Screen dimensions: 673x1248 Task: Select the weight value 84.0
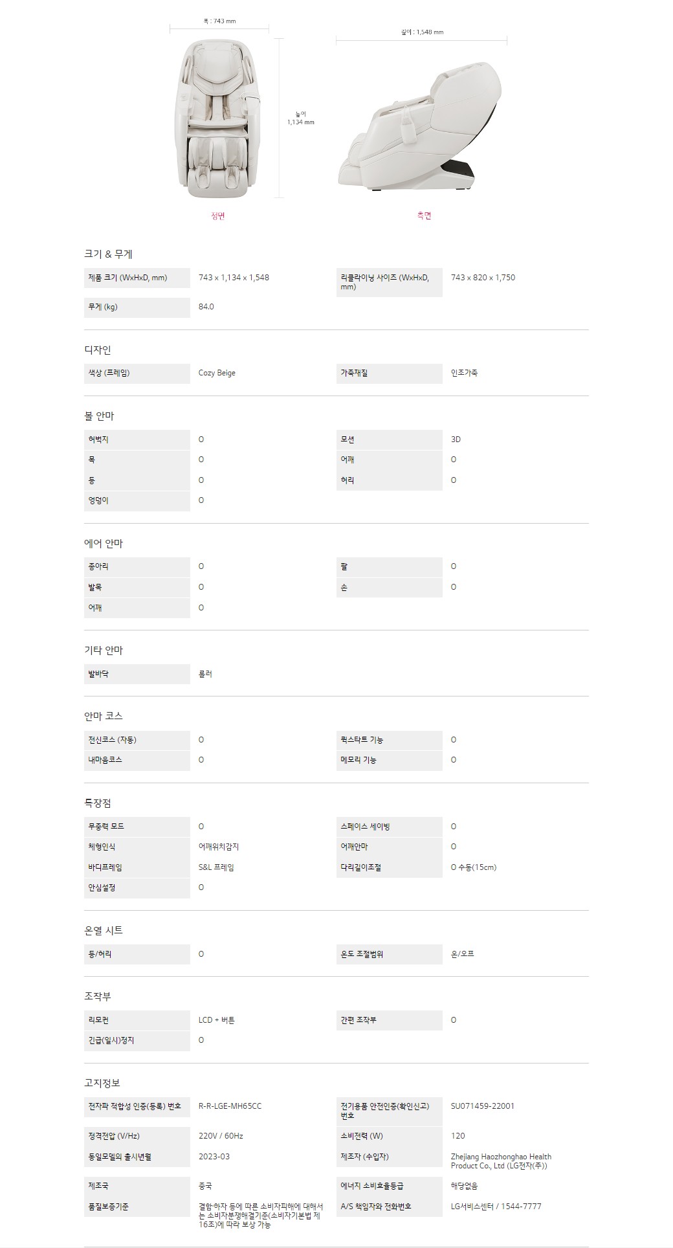click(x=206, y=307)
